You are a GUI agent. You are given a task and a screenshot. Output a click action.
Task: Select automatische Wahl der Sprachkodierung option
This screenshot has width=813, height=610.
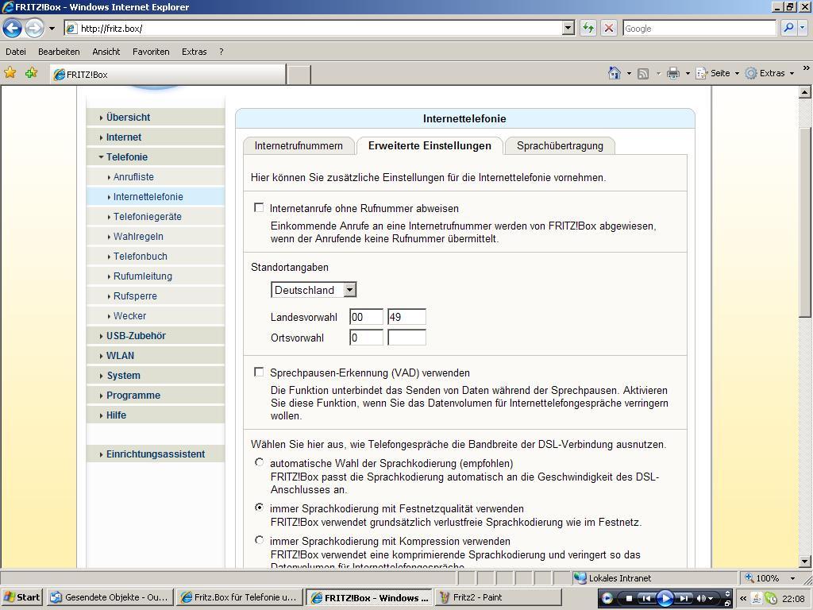coord(259,462)
